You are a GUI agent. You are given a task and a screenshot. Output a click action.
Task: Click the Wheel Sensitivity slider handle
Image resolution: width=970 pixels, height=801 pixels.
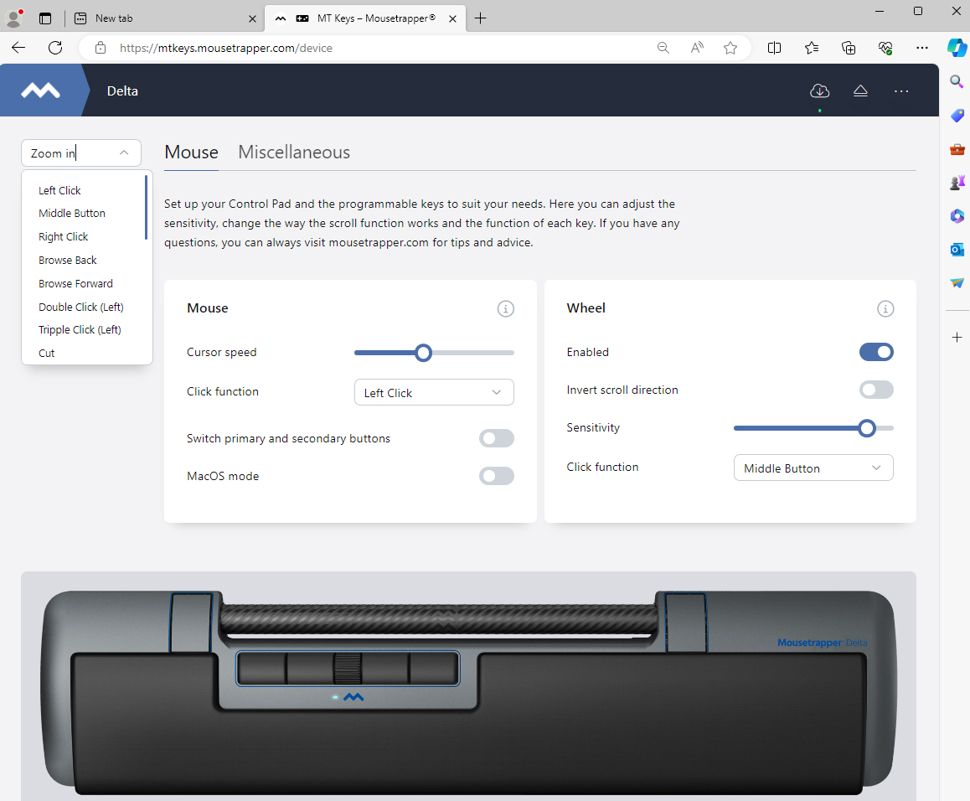pyautogui.click(x=867, y=428)
